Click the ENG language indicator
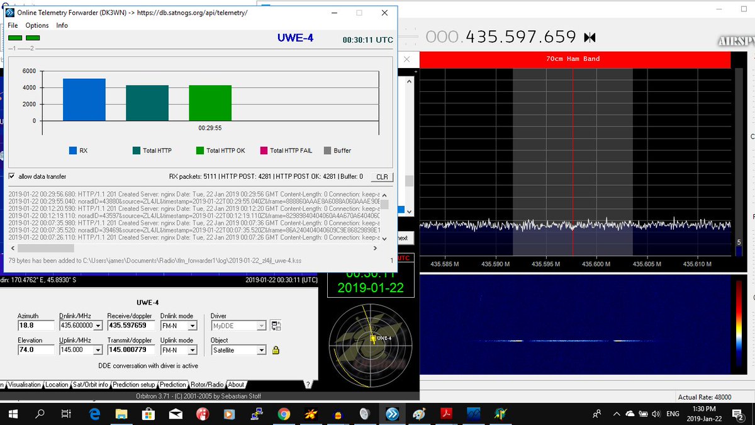The width and height of the screenshot is (755, 425). (673, 414)
